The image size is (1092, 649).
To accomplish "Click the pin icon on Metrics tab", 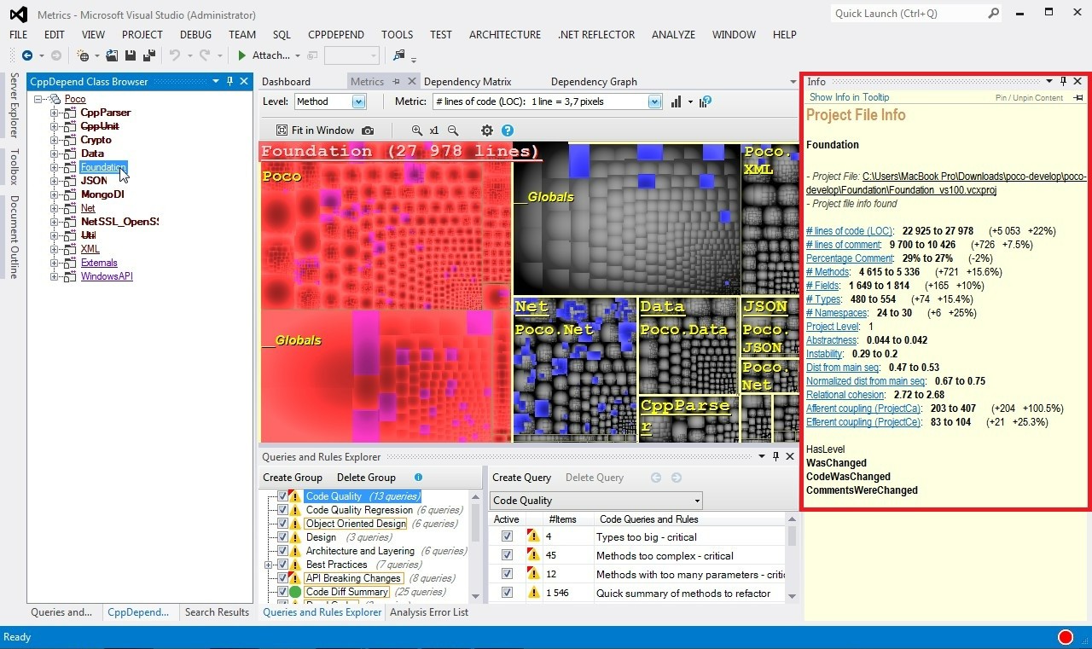I will tap(396, 82).
